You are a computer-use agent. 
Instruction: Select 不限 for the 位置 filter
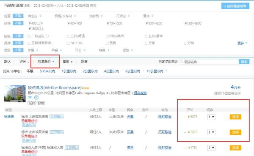click(x=18, y=16)
